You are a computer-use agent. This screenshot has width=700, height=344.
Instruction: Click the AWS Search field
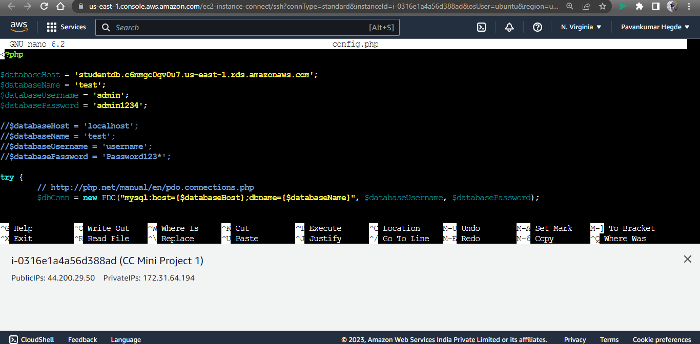pyautogui.click(x=248, y=27)
